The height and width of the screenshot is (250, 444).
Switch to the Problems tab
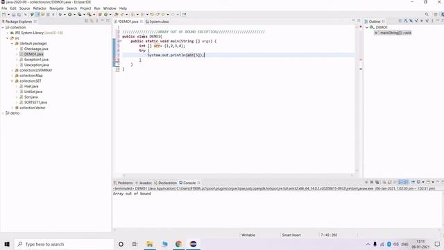(123, 183)
